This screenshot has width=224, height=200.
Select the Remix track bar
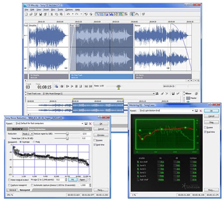coord(163,77)
